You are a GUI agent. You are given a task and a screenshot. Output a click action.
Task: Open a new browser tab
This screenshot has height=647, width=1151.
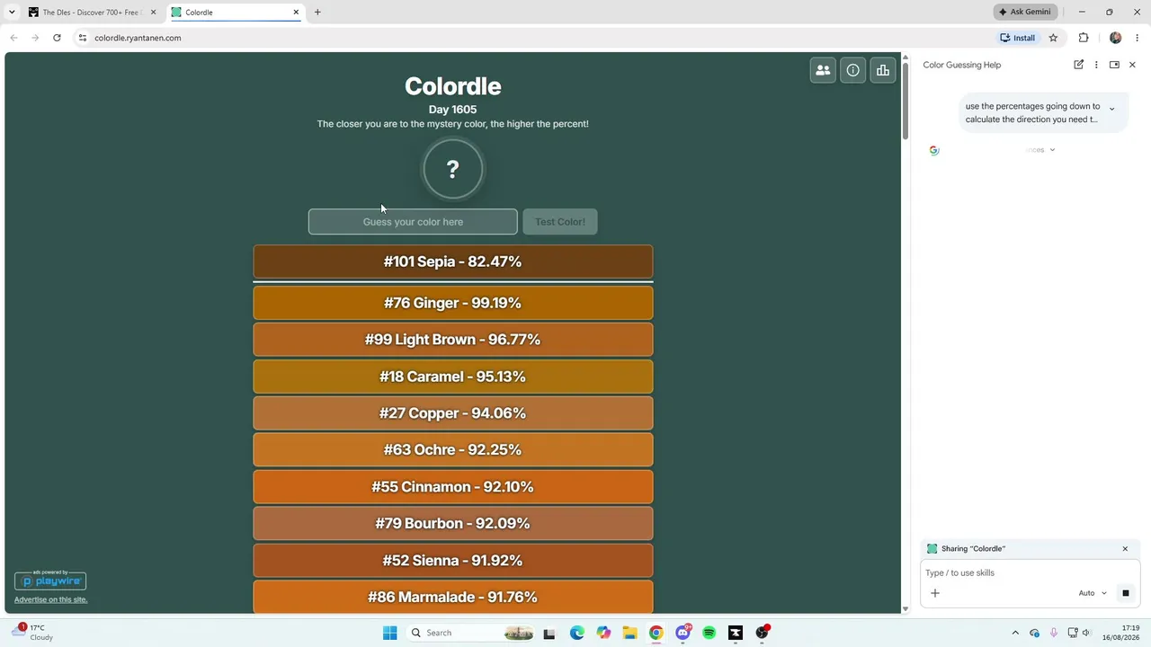[x=317, y=13]
